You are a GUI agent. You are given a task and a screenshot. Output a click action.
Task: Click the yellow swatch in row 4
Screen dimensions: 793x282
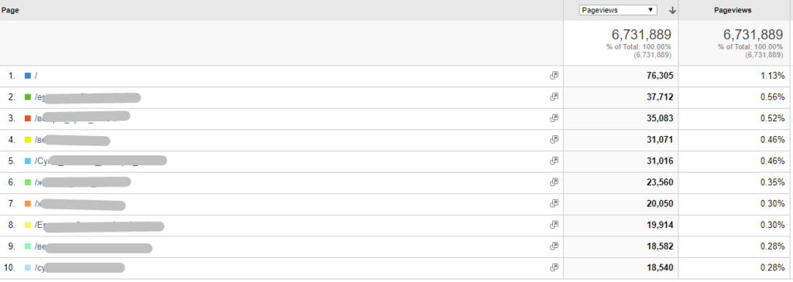click(28, 139)
